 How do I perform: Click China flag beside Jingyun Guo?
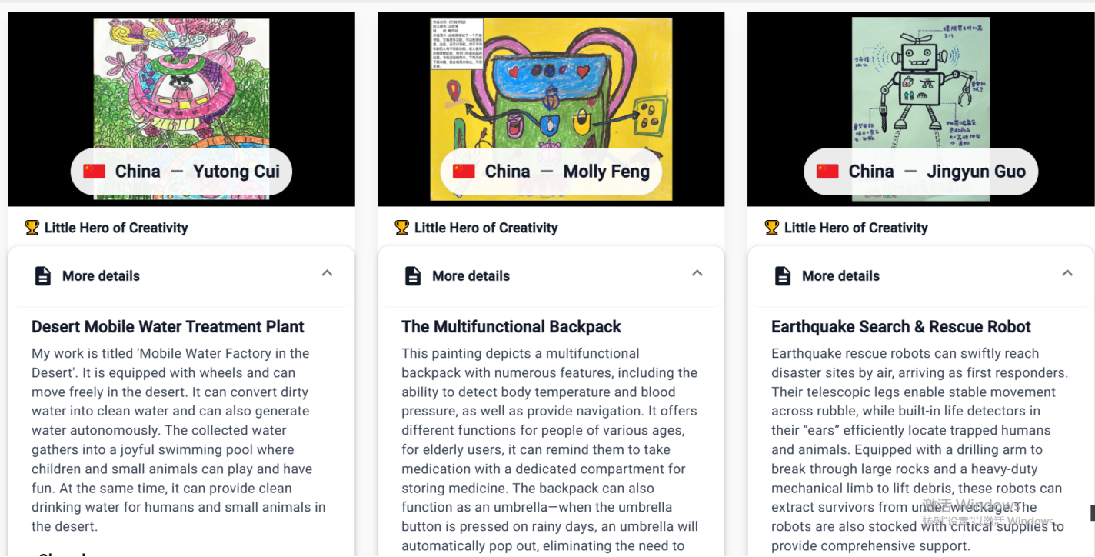click(x=827, y=172)
